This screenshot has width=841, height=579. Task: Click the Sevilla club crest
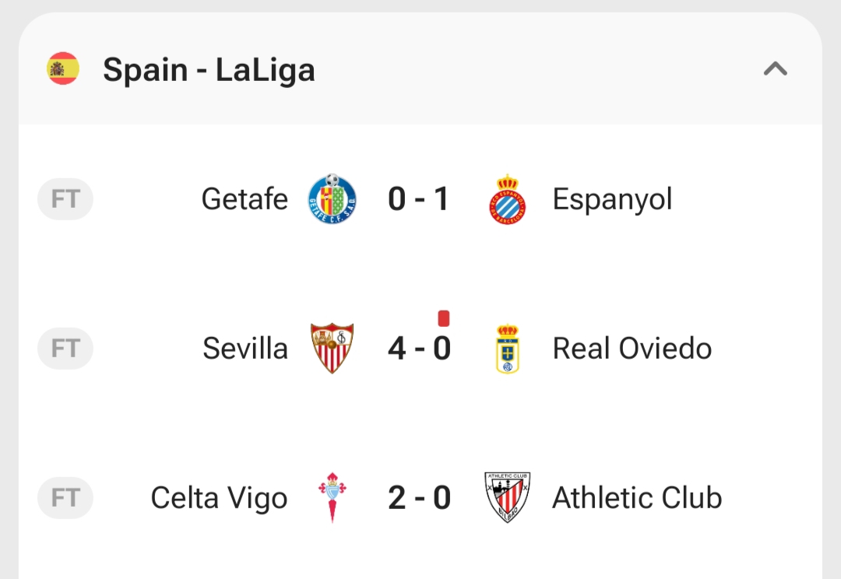coord(333,348)
